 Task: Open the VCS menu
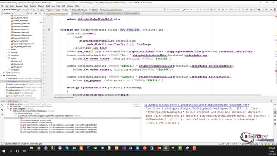(x=64, y=6)
